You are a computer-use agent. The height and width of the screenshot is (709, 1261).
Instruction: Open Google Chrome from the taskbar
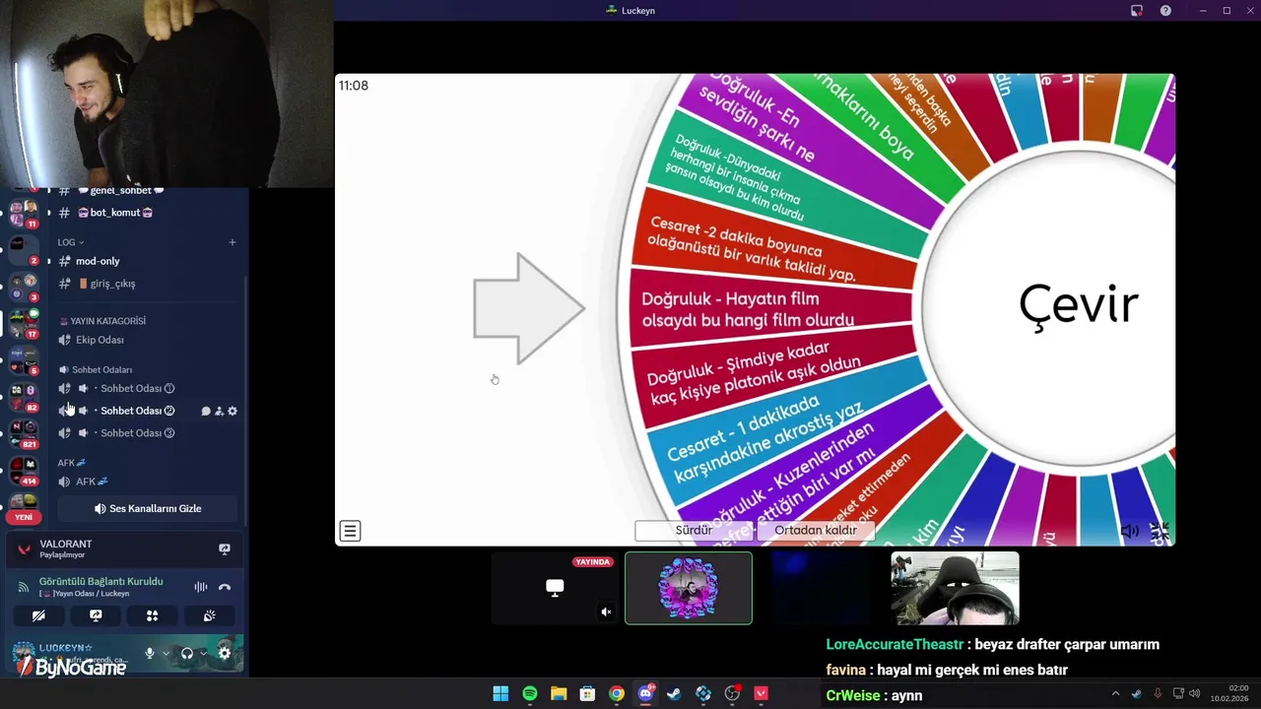[617, 693]
